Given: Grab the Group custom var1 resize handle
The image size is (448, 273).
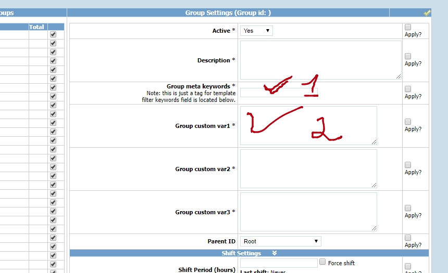Looking at the screenshot, I should tap(374, 142).
